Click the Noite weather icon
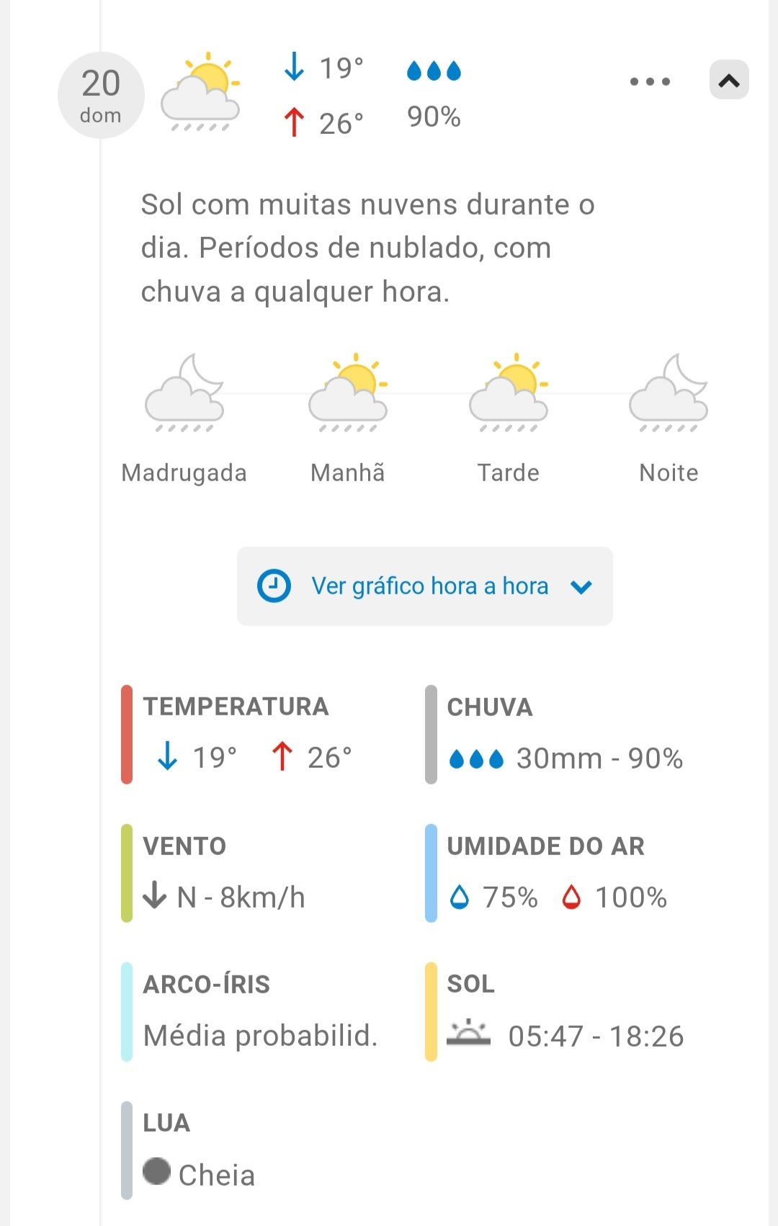The height and width of the screenshot is (1226, 778). click(x=669, y=393)
